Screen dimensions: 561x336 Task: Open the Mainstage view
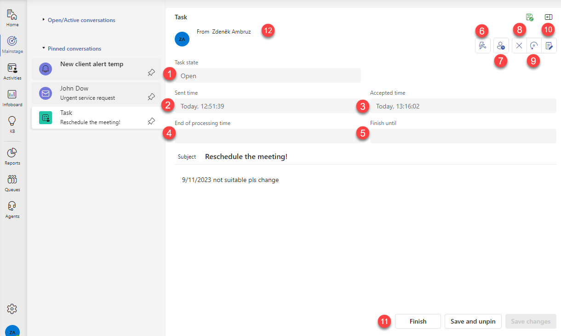click(12, 45)
